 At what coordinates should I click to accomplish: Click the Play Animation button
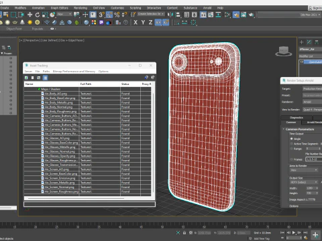[x=294, y=232]
